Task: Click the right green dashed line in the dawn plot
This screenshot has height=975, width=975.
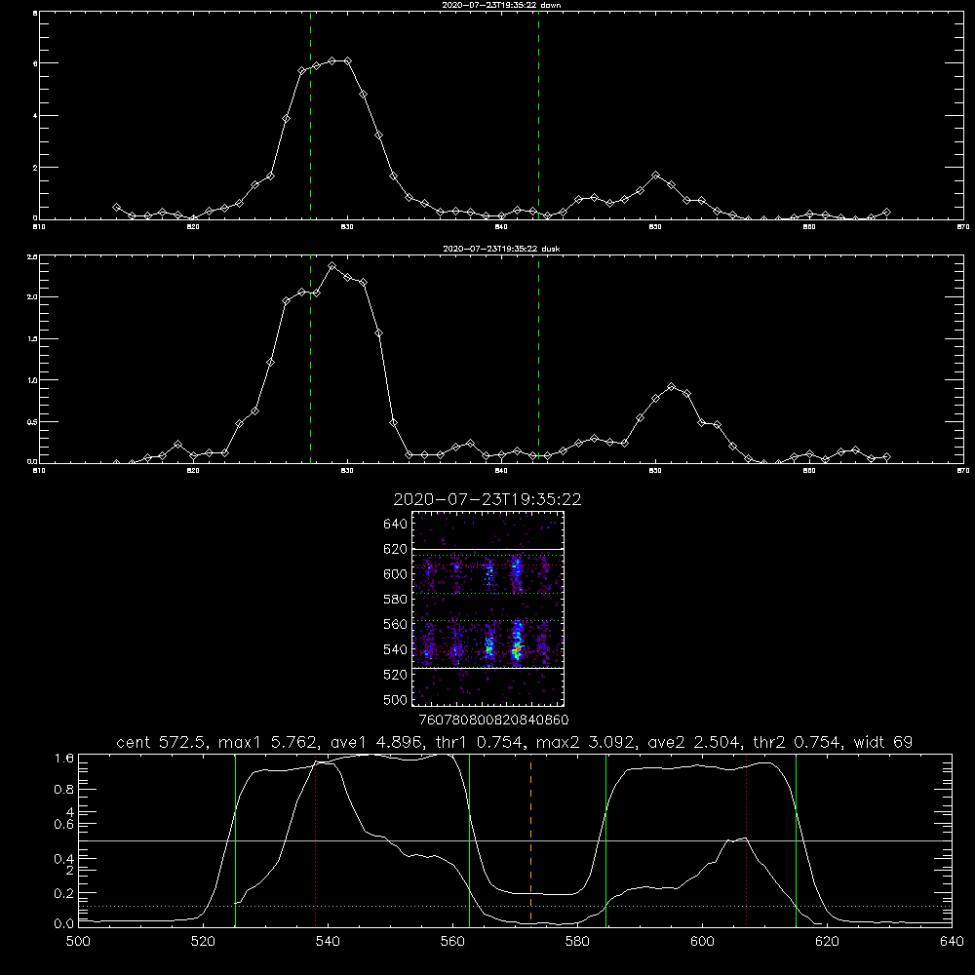Action: click(538, 115)
